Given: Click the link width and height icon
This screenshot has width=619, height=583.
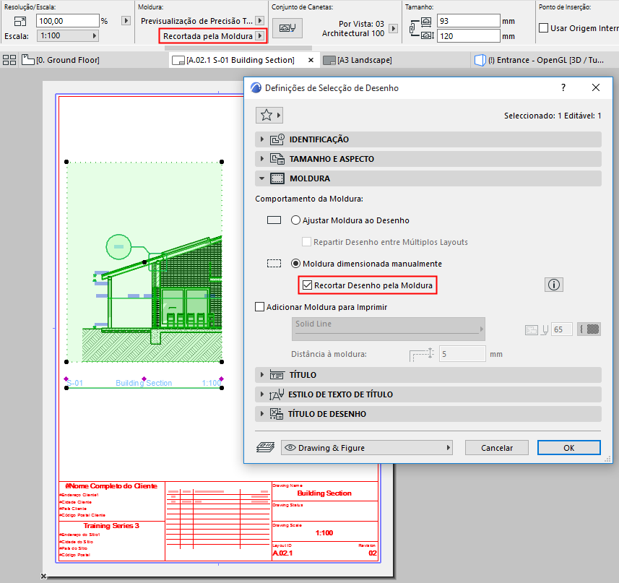Looking at the screenshot, I should coord(413,28).
